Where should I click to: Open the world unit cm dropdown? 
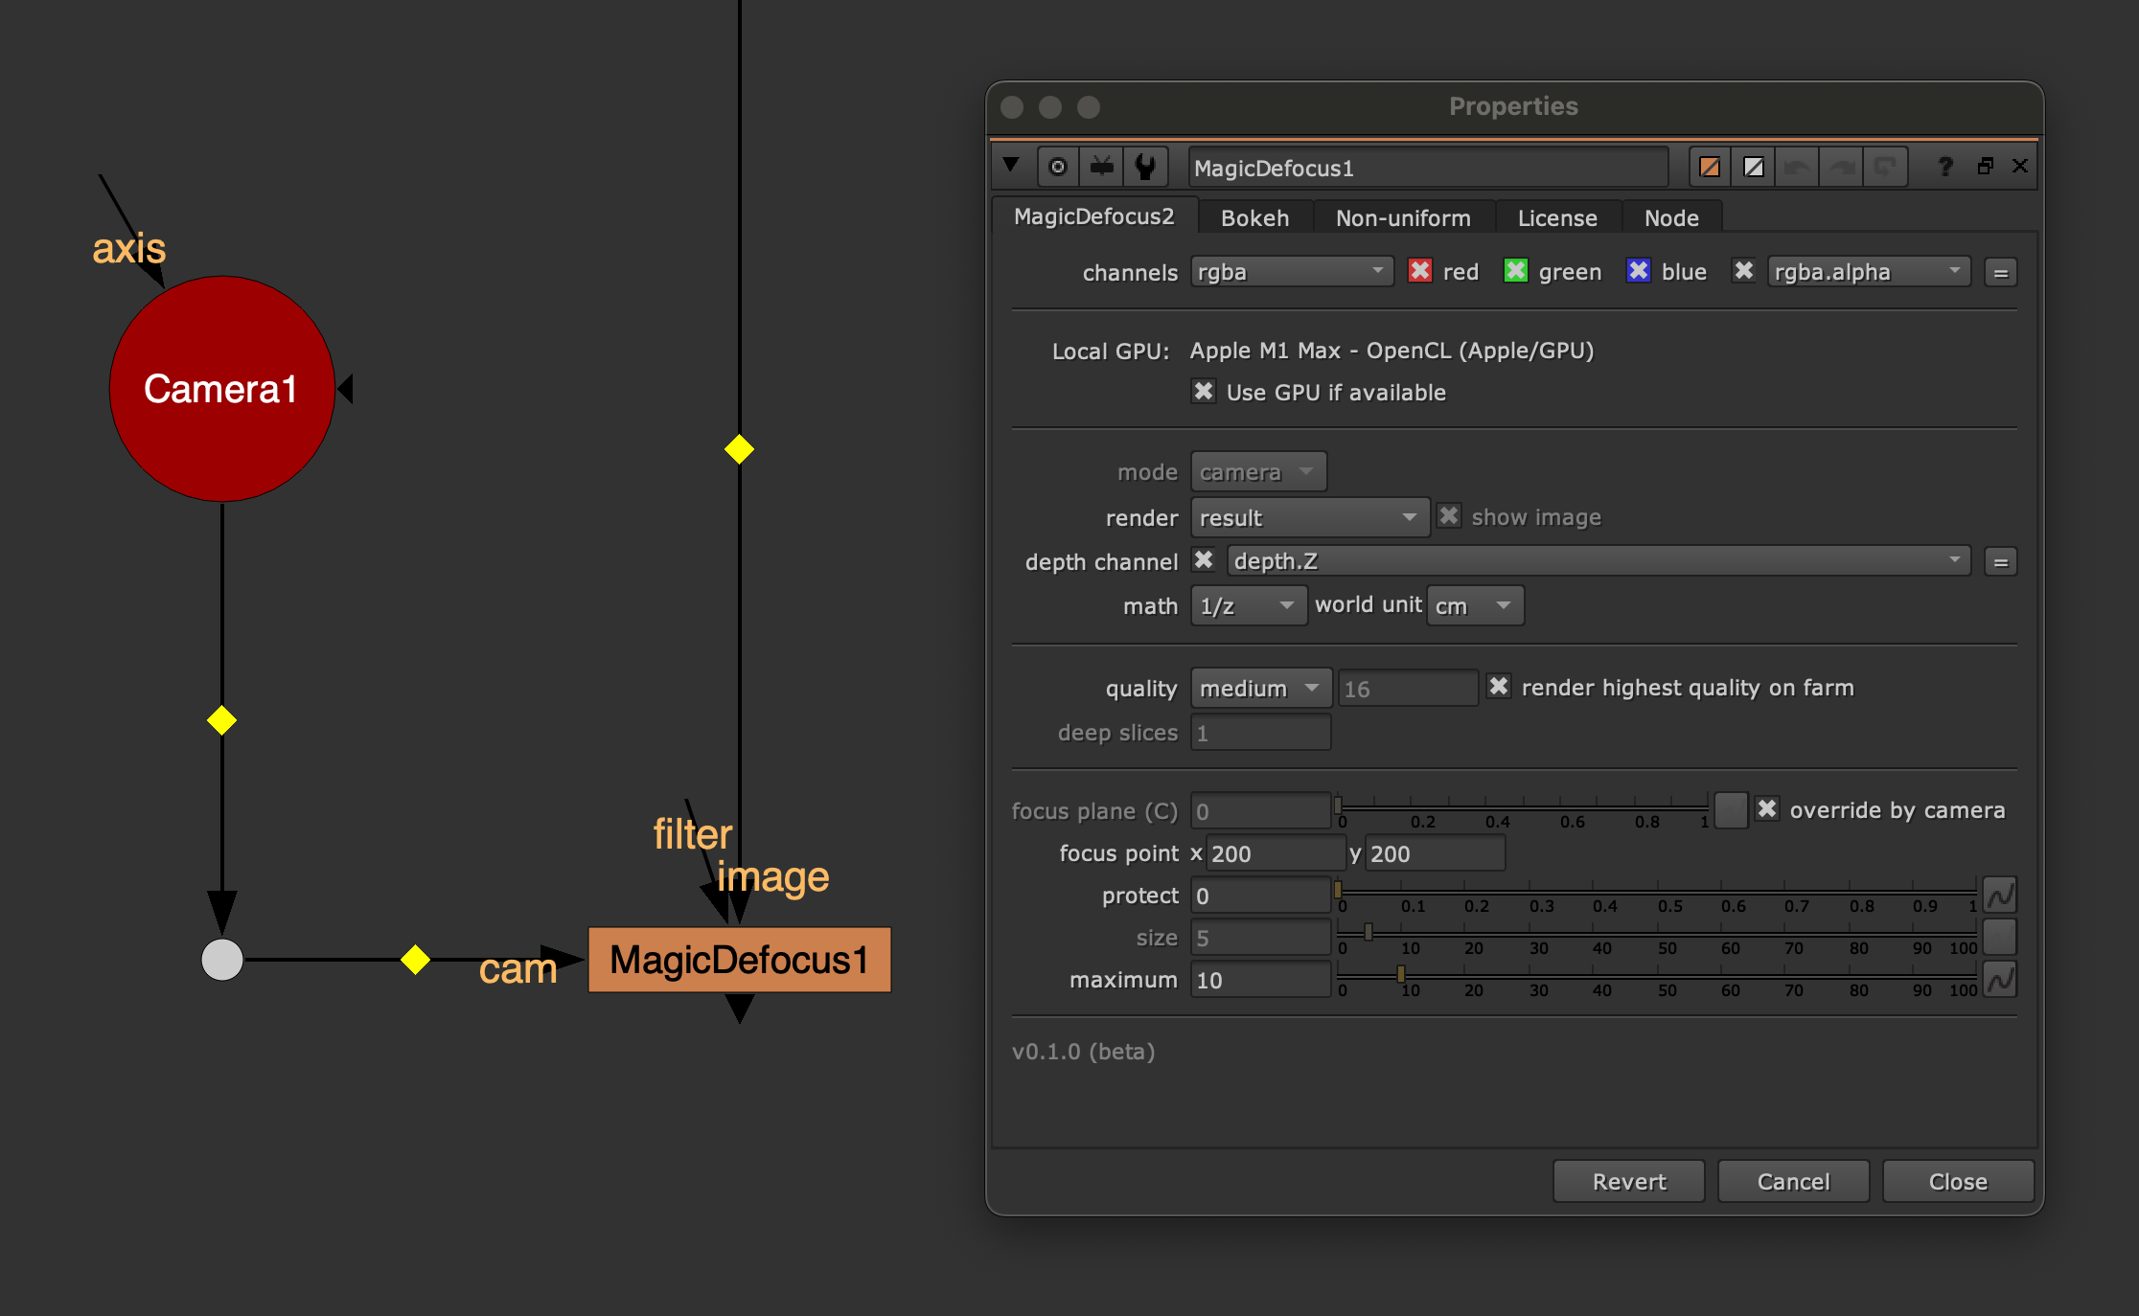pyautogui.click(x=1474, y=606)
